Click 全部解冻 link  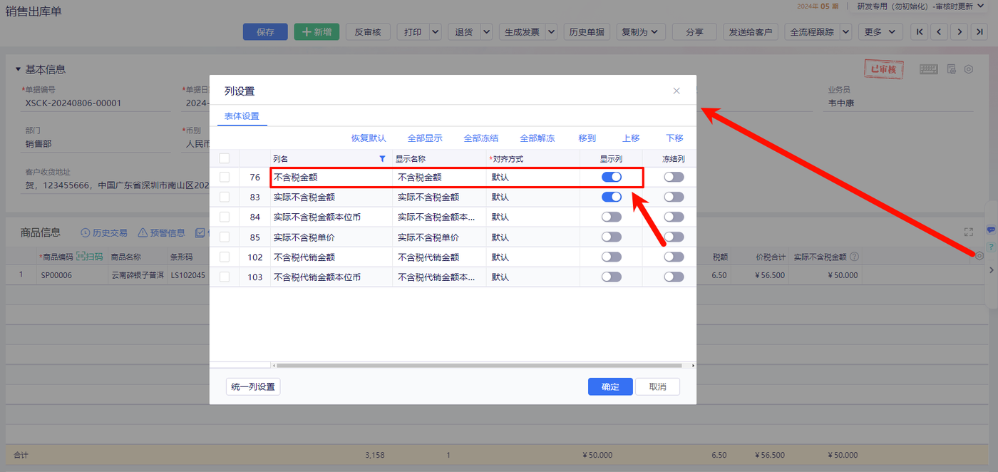pyautogui.click(x=537, y=138)
